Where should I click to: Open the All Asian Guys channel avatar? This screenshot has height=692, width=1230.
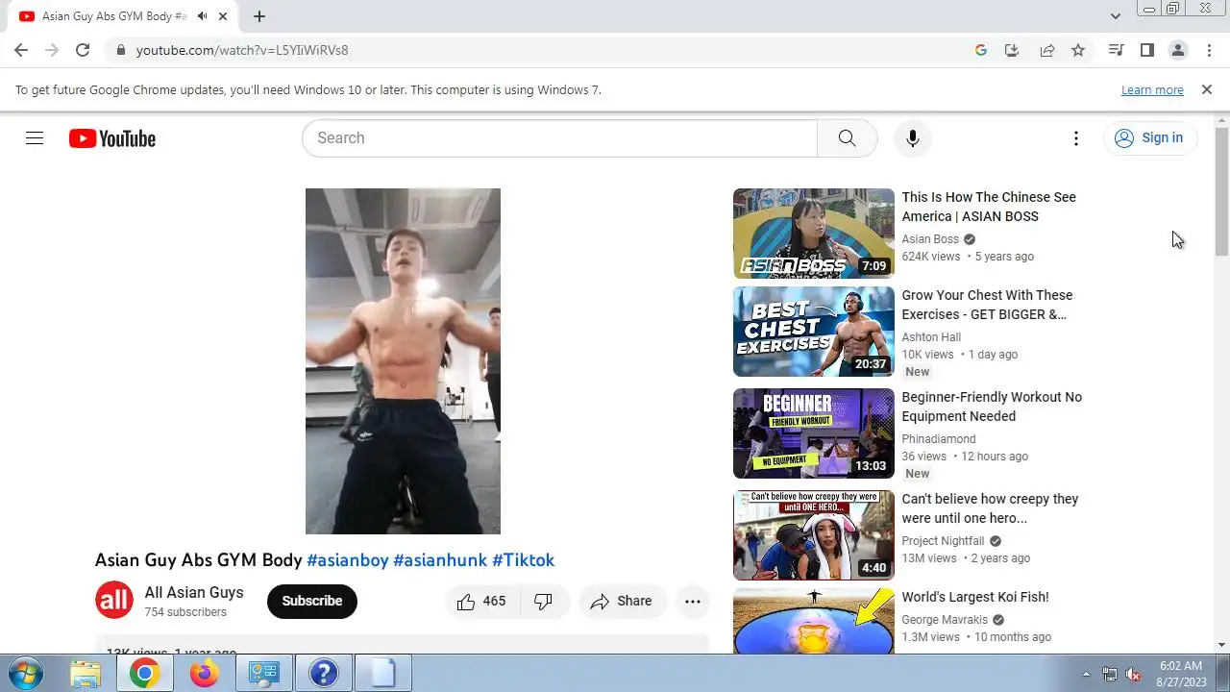114,601
